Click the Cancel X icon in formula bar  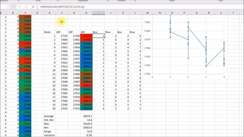pyautogui.click(x=19, y=7)
